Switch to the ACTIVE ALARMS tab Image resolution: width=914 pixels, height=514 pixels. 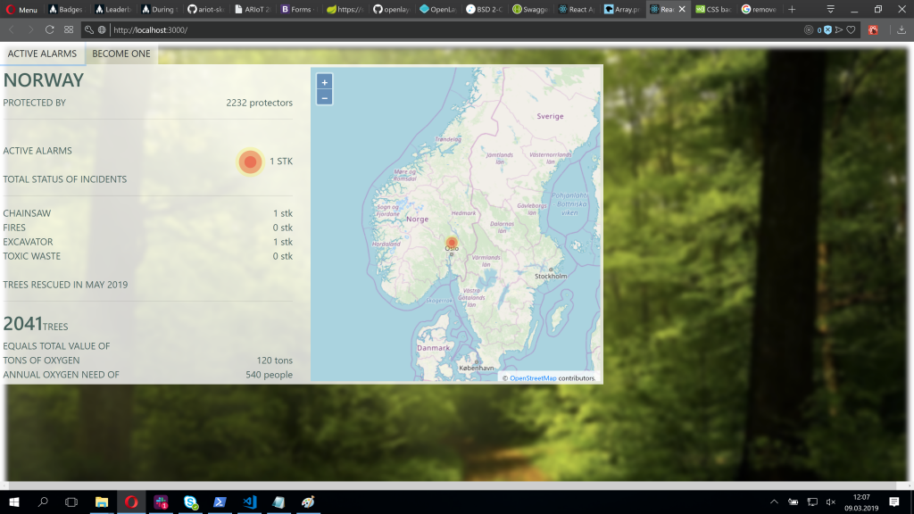(x=42, y=54)
